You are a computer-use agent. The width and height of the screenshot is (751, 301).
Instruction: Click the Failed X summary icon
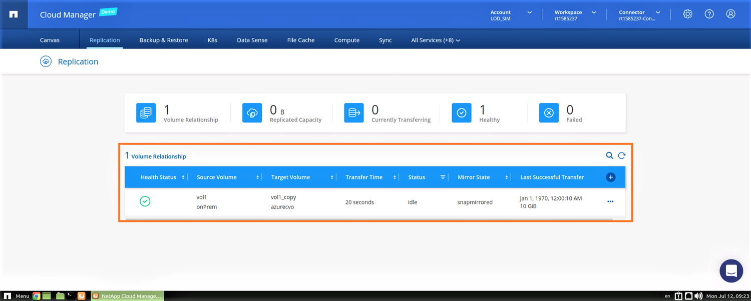point(549,113)
